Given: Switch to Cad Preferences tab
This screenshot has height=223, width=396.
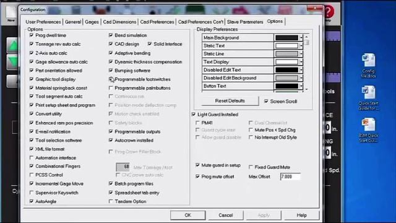Looking at the screenshot, I should point(157,22).
